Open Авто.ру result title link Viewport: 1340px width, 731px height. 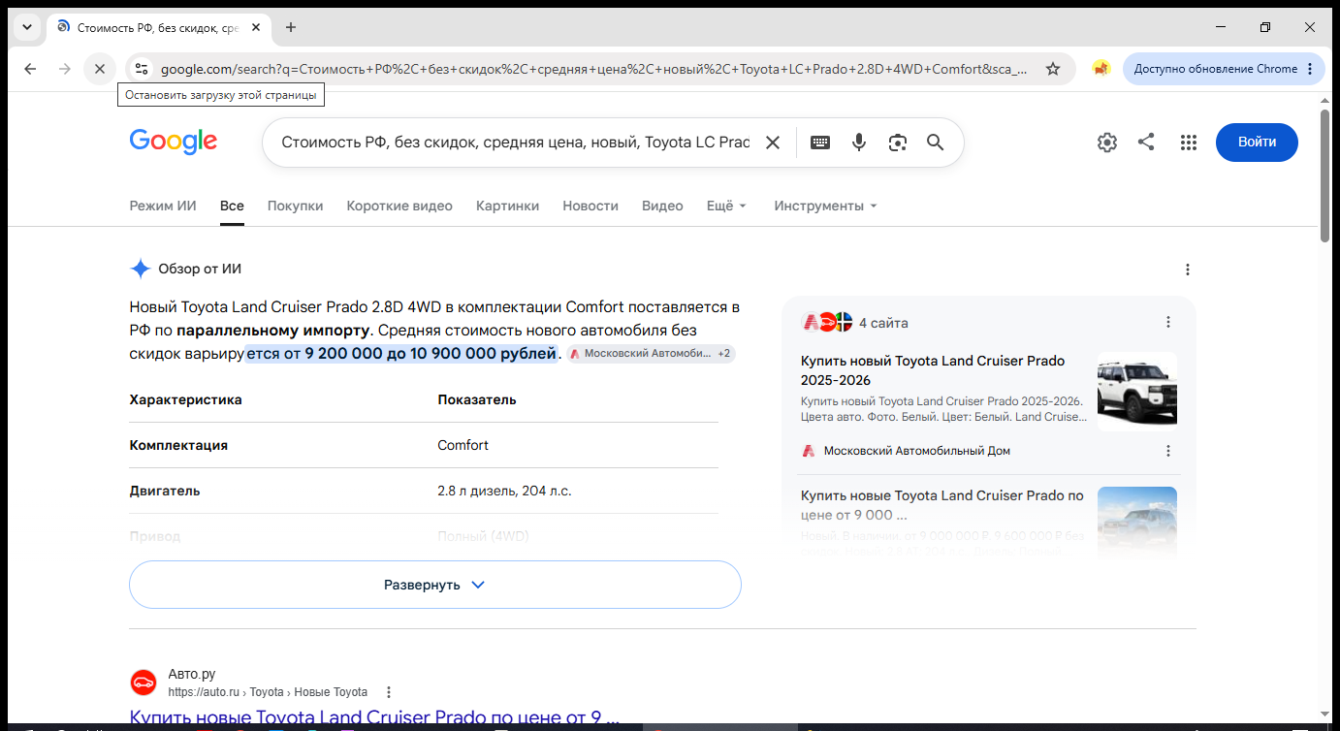click(374, 718)
